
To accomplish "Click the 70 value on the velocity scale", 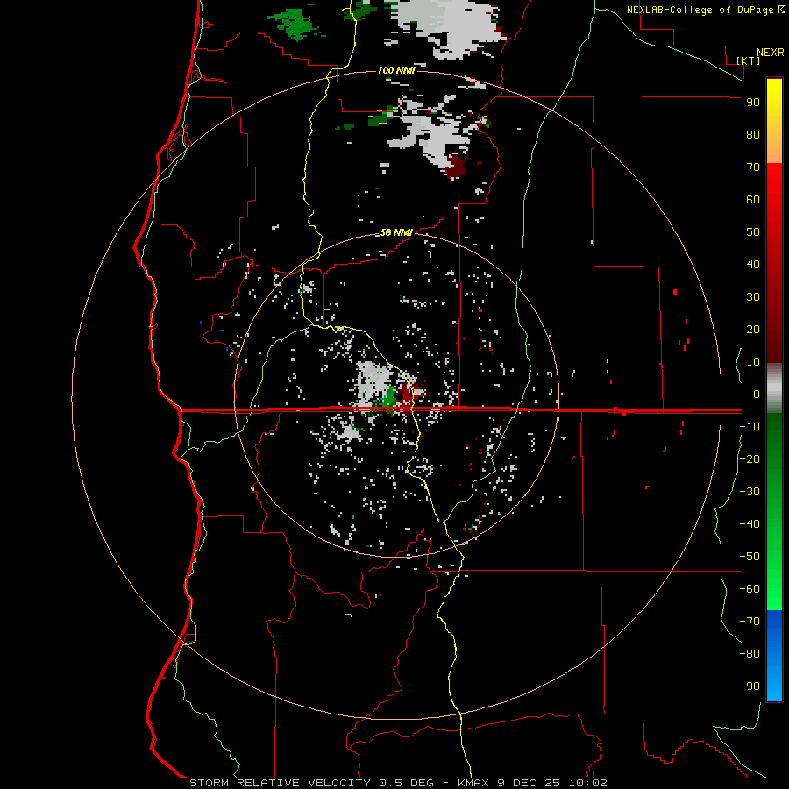I will click(x=753, y=167).
